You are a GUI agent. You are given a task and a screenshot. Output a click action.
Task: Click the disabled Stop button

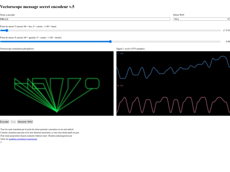[13, 122]
